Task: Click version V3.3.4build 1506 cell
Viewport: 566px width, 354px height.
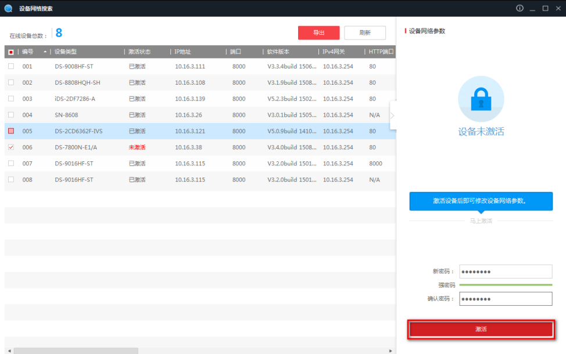Action: (x=292, y=66)
